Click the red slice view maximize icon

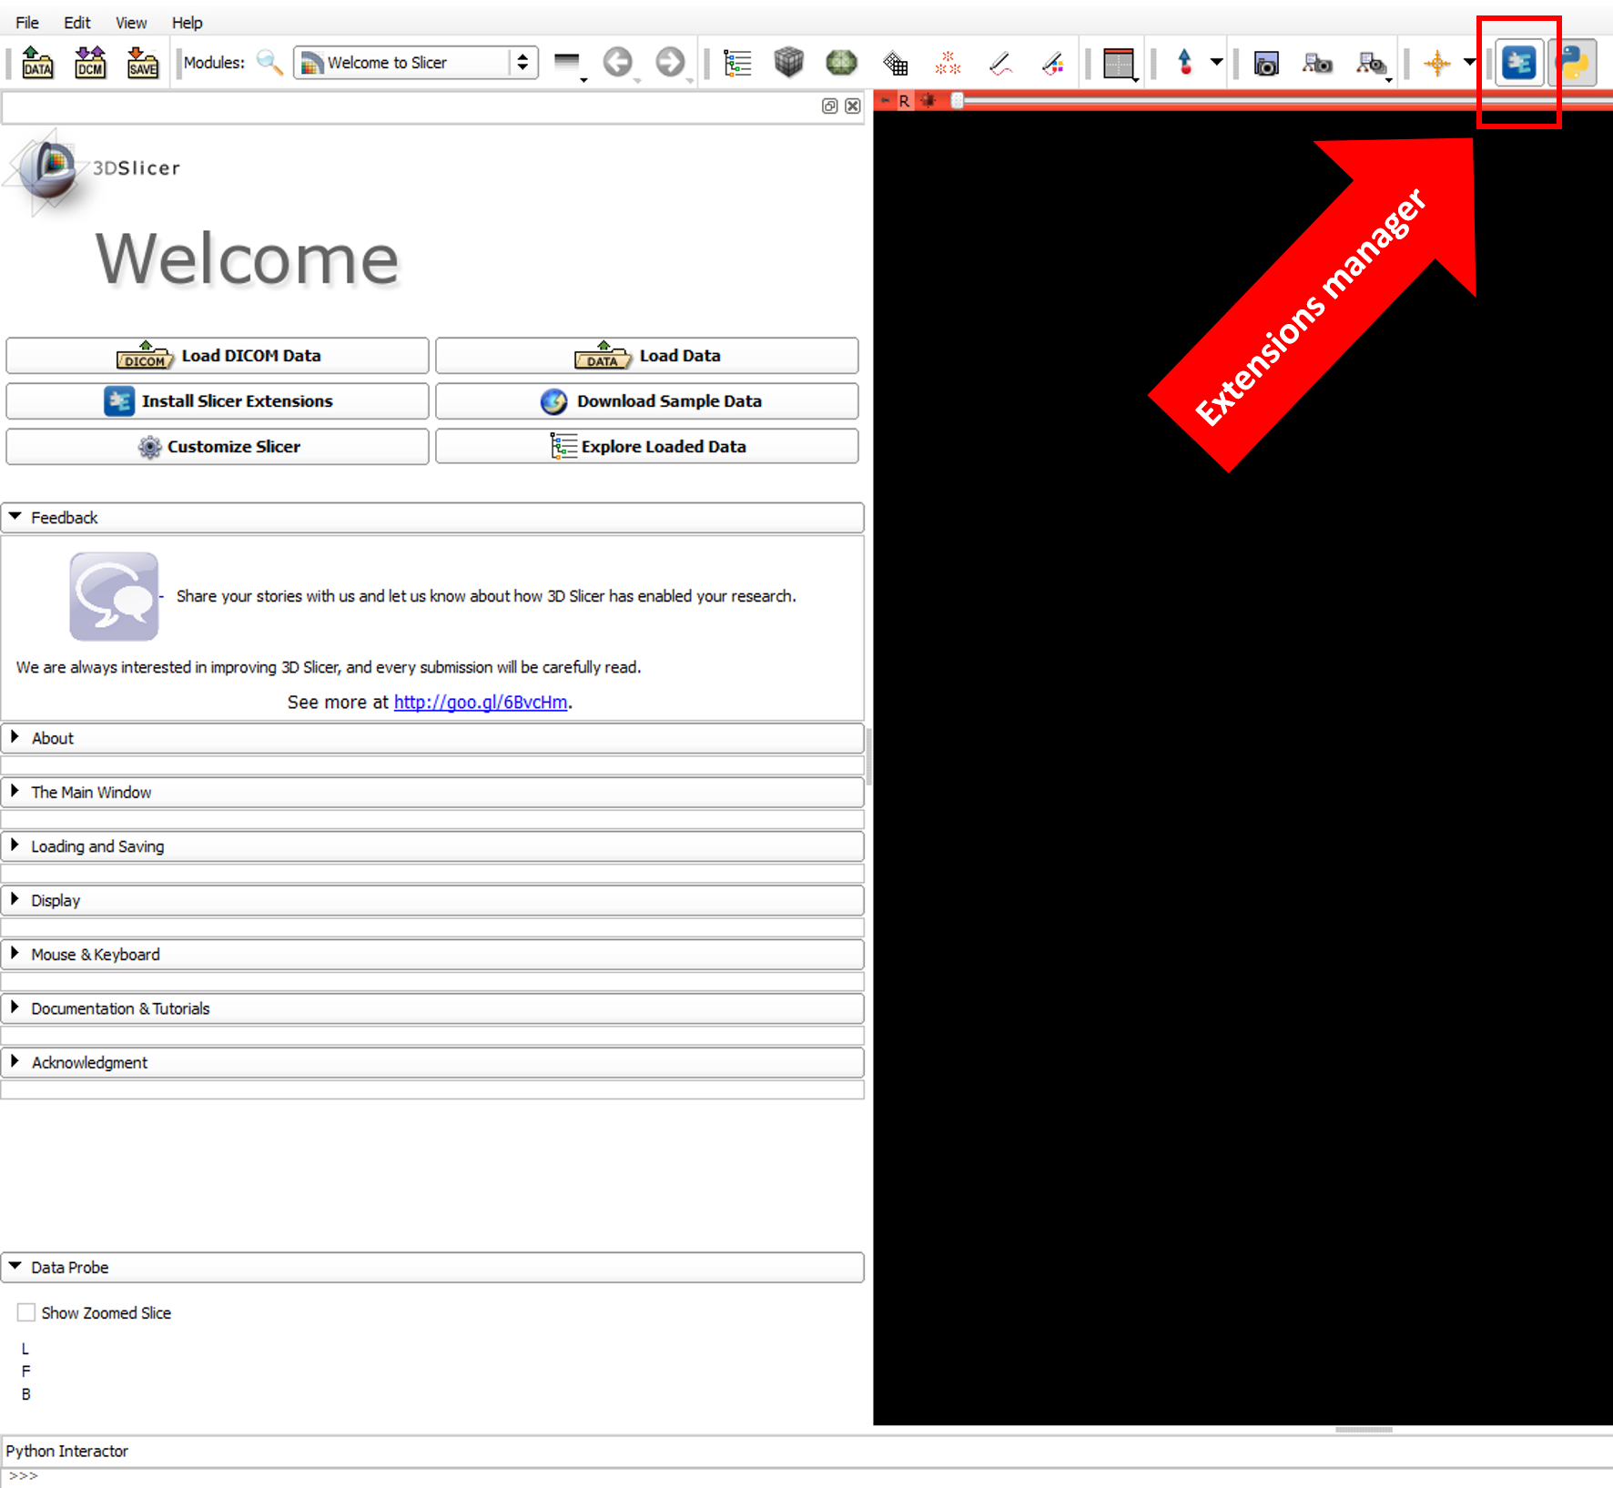928,100
